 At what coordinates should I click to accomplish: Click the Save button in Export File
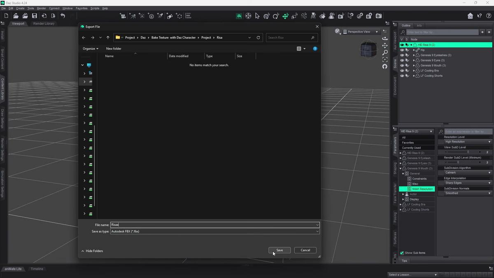[x=280, y=250]
